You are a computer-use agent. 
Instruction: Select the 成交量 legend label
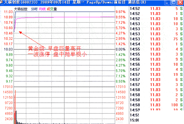[x=52, y=9]
